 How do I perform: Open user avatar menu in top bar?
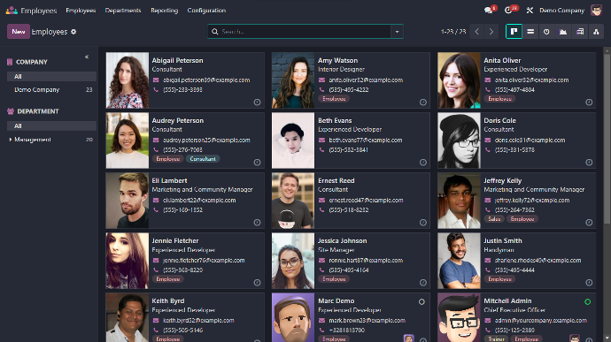point(596,11)
